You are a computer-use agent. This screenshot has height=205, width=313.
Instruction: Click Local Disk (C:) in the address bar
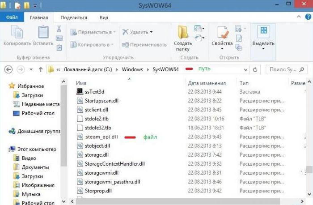88,69
